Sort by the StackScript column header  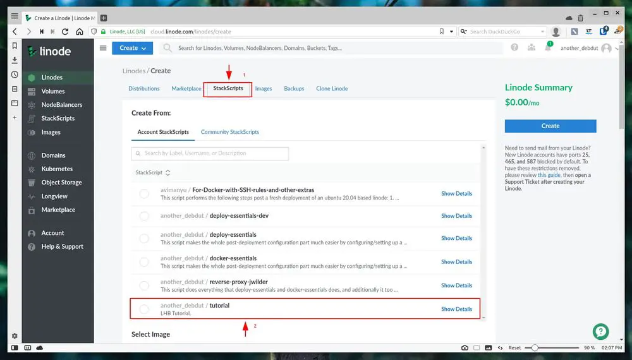pos(152,172)
